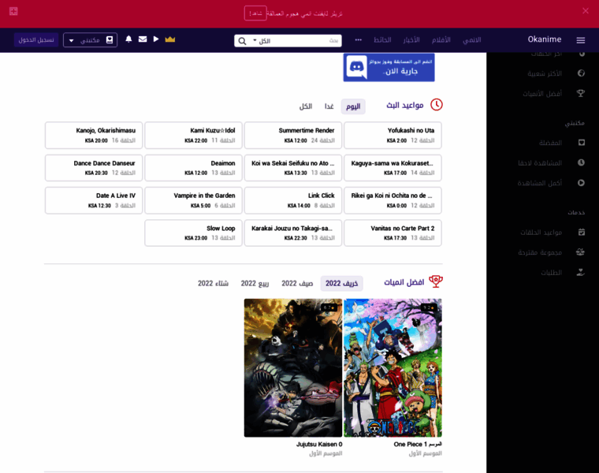Image resolution: width=599 pixels, height=473 pixels.
Task: Click the One Piece title text
Action: [418, 445]
